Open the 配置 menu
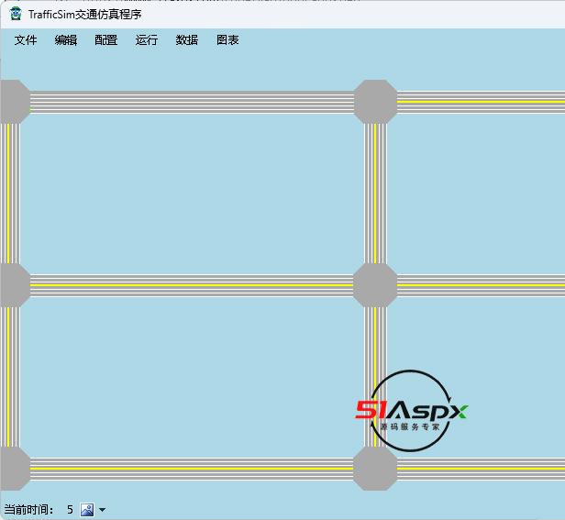The image size is (565, 520). (x=106, y=40)
